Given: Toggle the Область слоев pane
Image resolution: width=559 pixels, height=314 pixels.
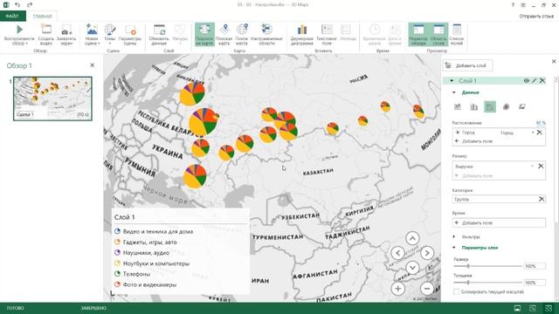Looking at the screenshot, I should pyautogui.click(x=438, y=35).
